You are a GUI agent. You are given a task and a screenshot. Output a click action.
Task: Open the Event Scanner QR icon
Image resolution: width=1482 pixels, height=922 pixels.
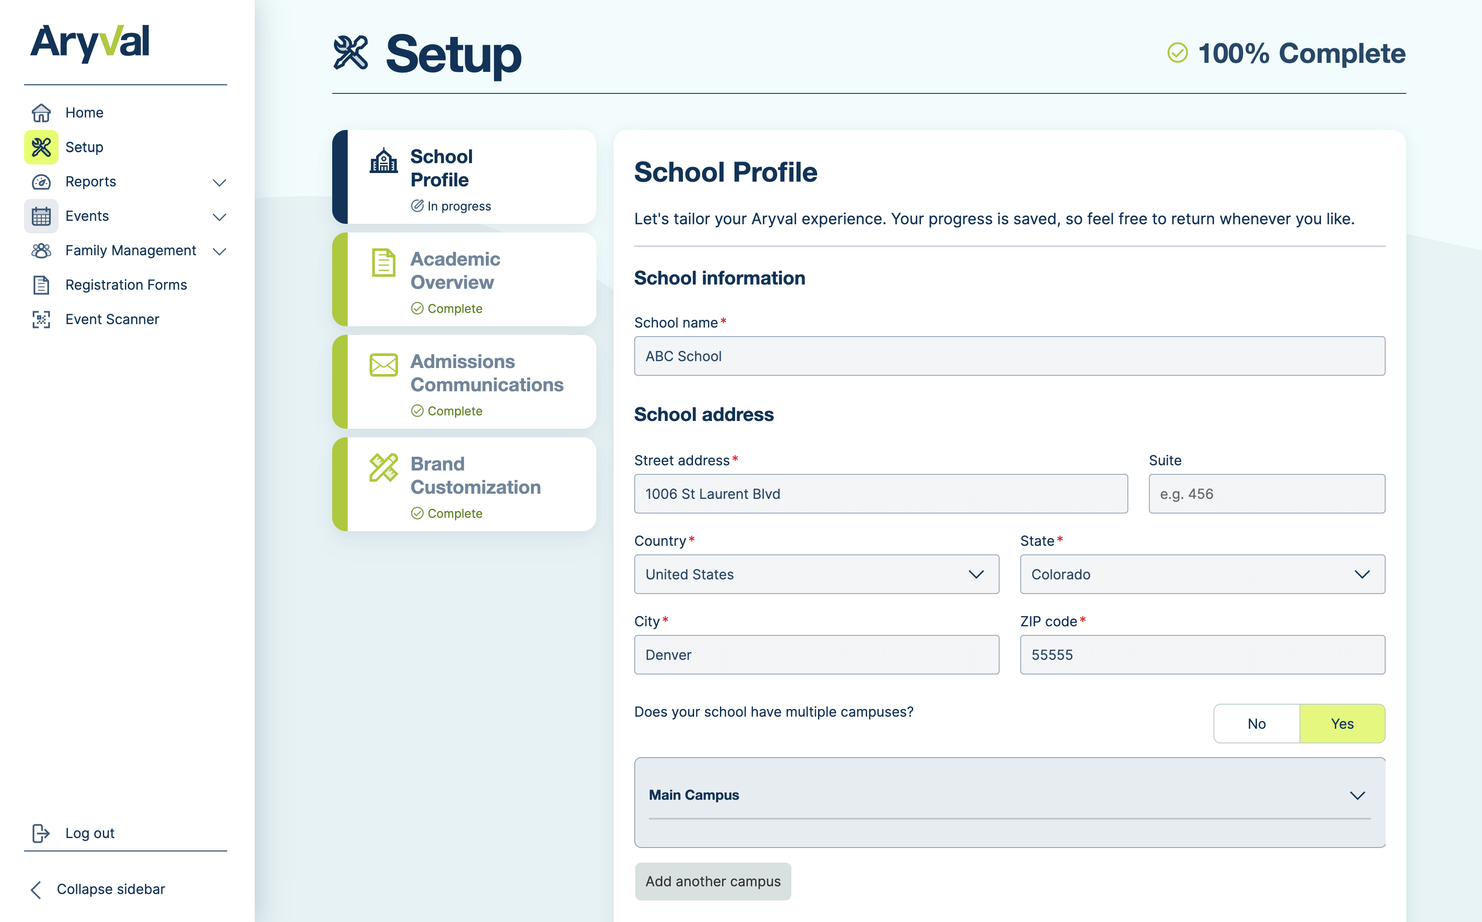(x=40, y=319)
